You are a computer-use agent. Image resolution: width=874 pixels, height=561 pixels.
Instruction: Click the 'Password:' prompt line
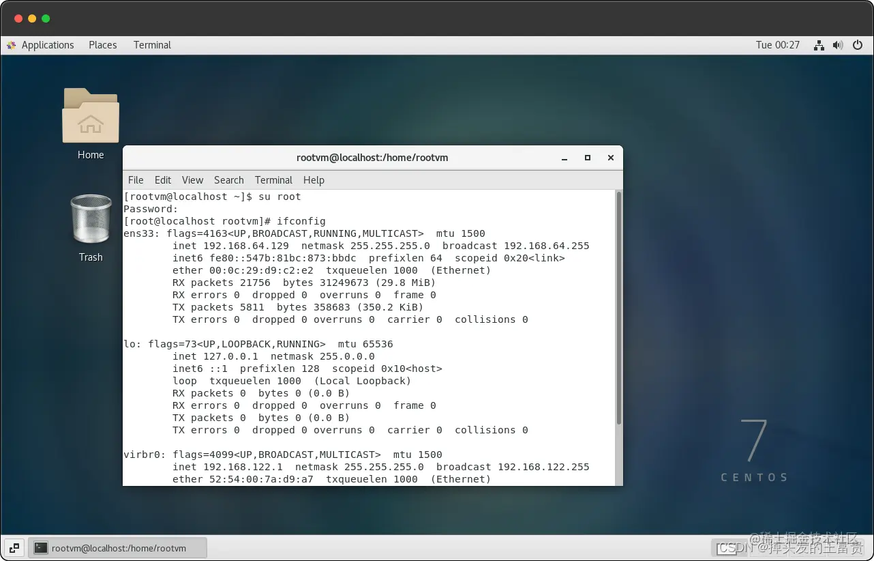151,209
